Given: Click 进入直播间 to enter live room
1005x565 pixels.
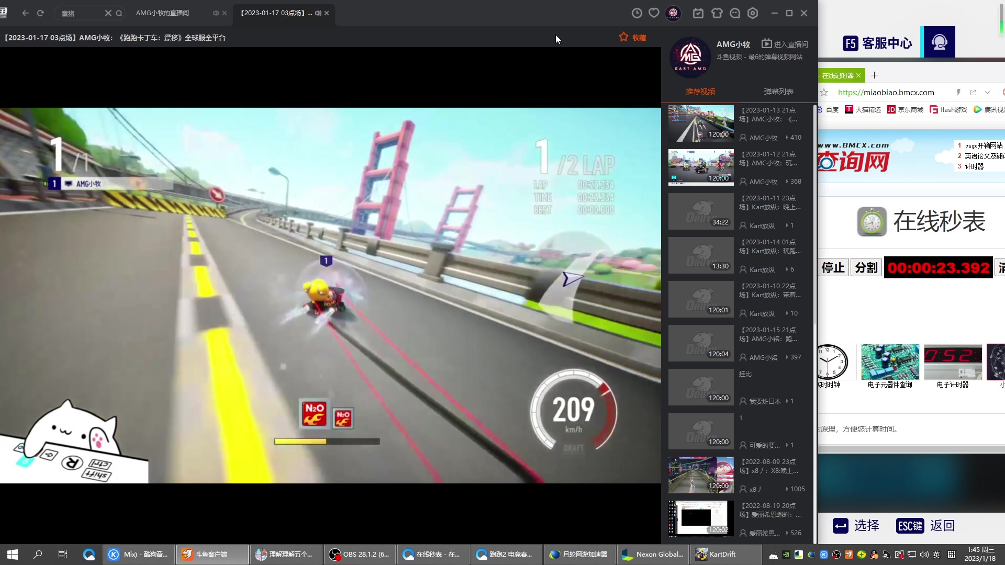Looking at the screenshot, I should click(785, 44).
